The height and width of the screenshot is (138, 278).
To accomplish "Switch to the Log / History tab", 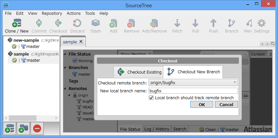I will click(x=156, y=129).
